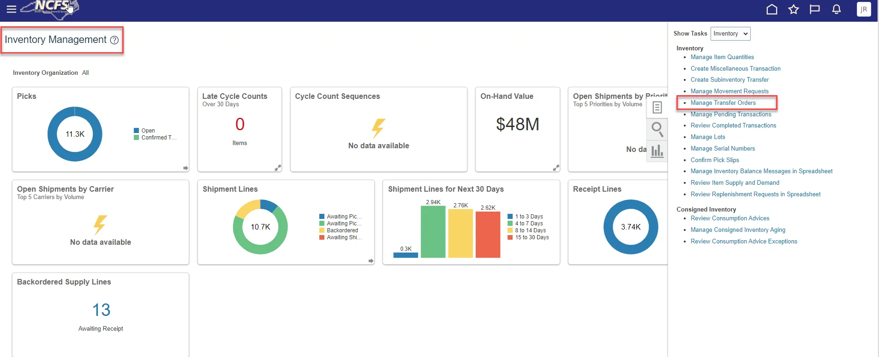The image size is (879, 357).
Task: Click the Watchlist flag icon
Action: click(x=815, y=9)
